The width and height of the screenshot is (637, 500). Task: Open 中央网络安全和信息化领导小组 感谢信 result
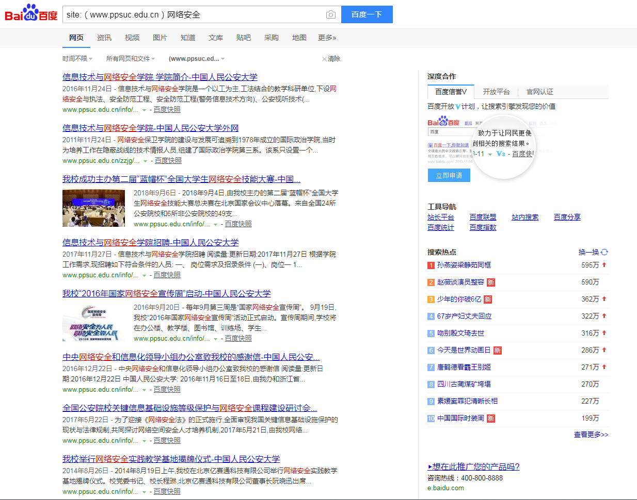[191, 357]
